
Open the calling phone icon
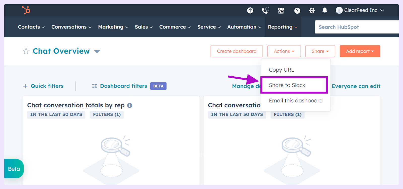pos(265,10)
